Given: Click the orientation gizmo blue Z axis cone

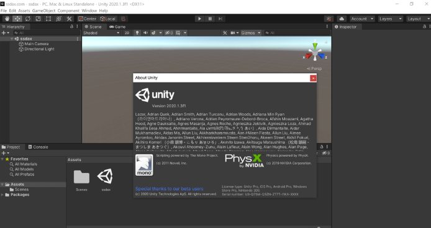Looking at the screenshot, I should point(321,56).
